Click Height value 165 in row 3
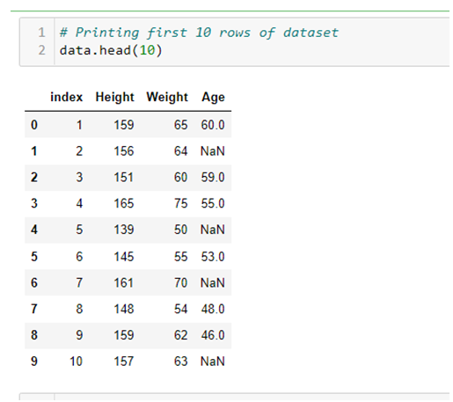Image resolution: width=453 pixels, height=402 pixels. coord(124,203)
